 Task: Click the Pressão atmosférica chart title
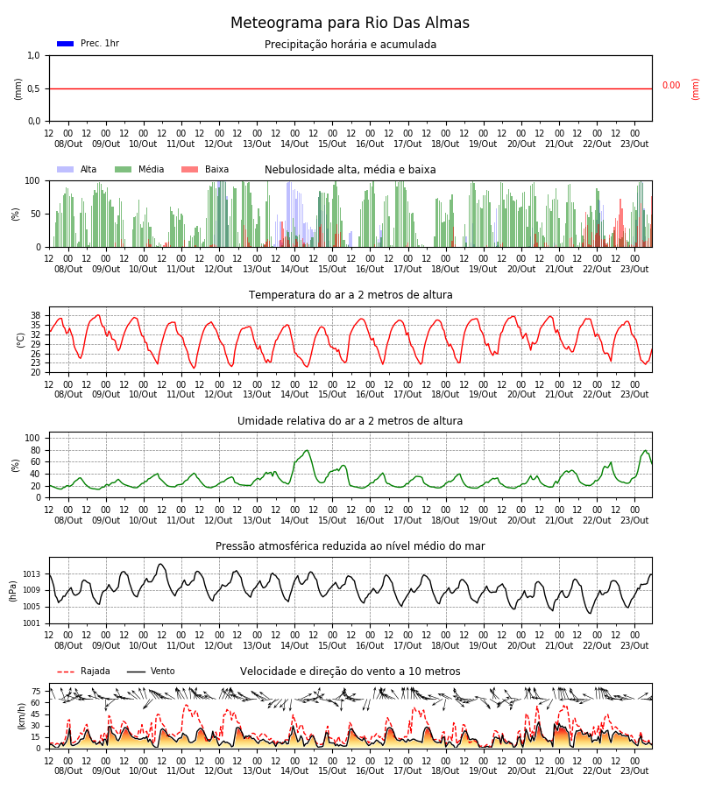coord(350,545)
